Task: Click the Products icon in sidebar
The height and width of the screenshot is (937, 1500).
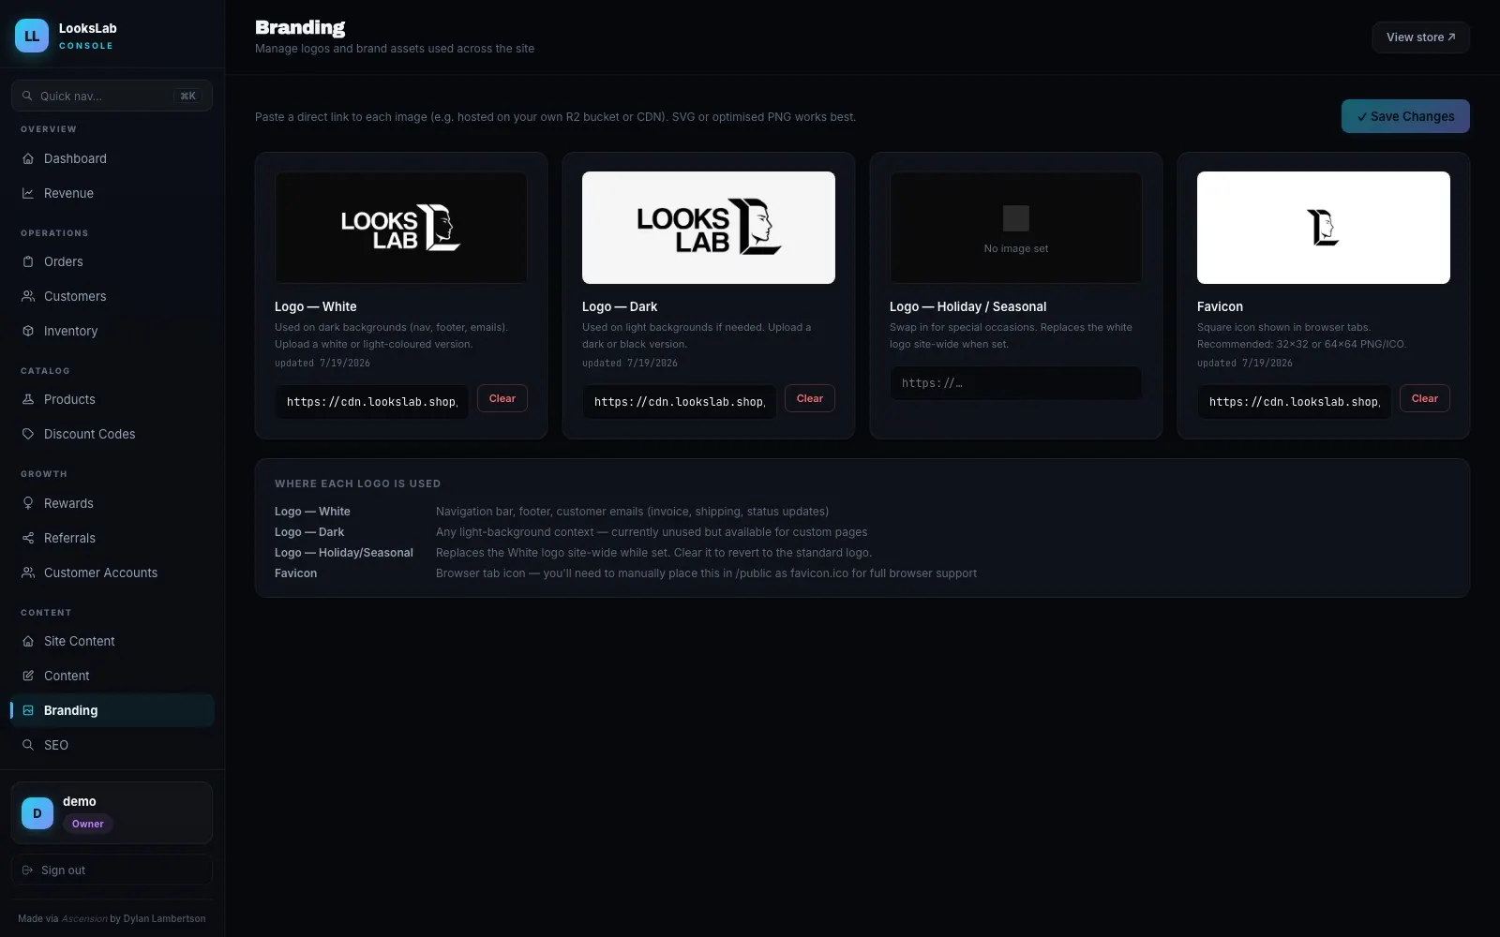Action: pos(28,399)
